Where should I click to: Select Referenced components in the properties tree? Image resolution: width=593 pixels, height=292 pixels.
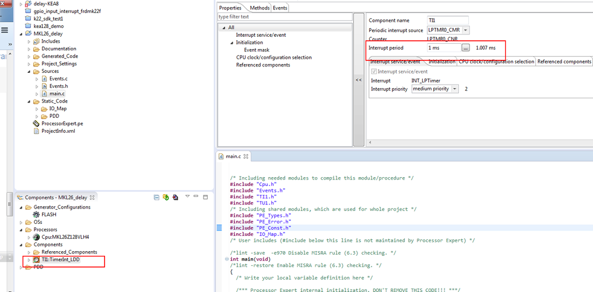(263, 65)
